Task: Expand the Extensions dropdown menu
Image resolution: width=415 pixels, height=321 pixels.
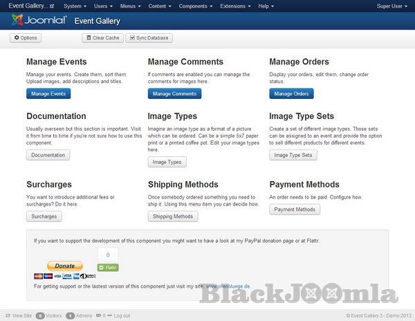Action: 237,6
